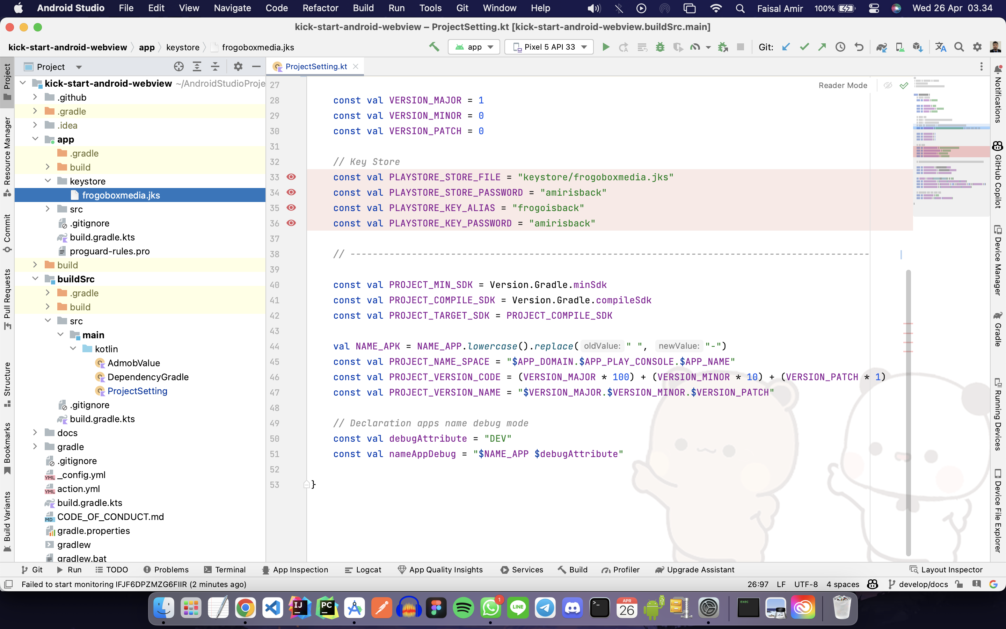
Task: Collapse the keystore folder
Action: coord(48,181)
